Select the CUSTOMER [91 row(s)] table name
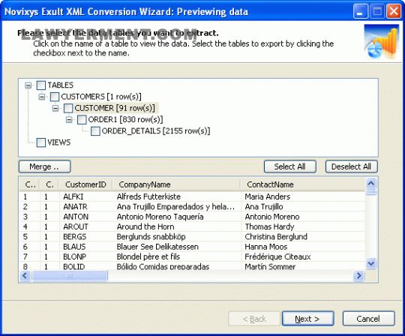Image resolution: width=405 pixels, height=336 pixels. (115, 108)
